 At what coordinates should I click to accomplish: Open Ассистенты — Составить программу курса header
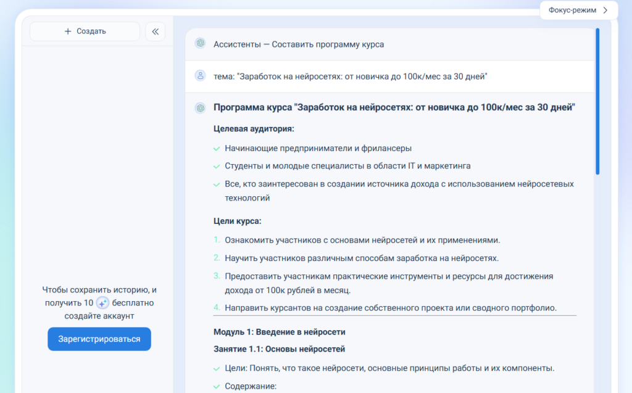coord(298,44)
